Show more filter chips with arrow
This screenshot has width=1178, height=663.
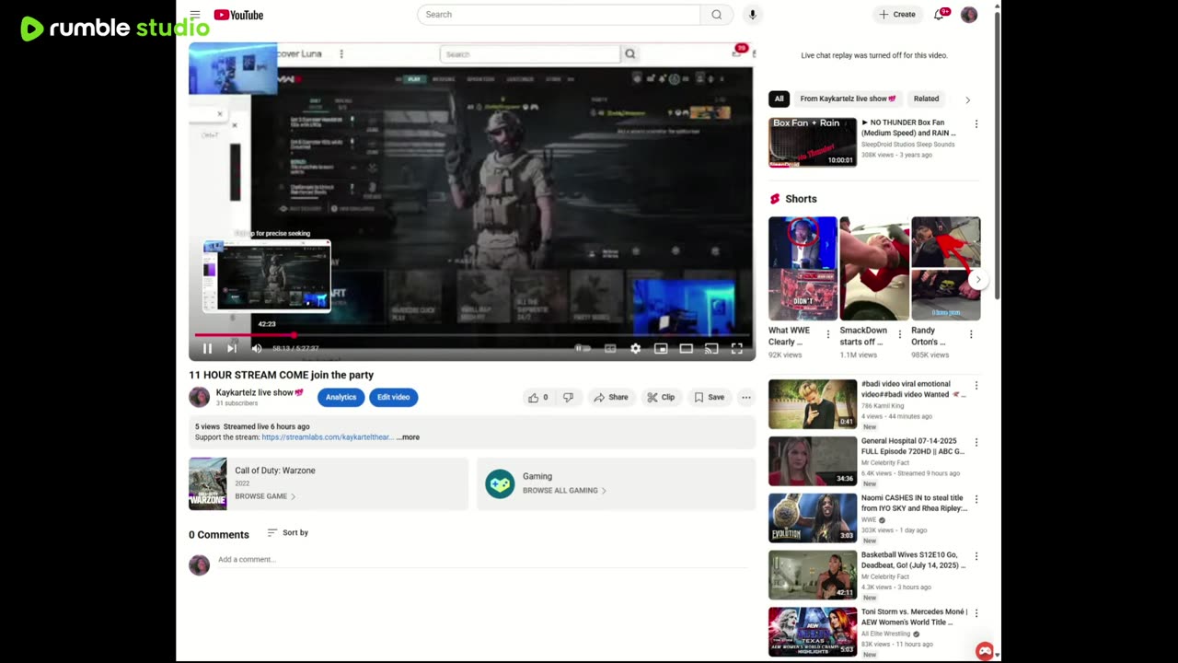[x=967, y=99]
